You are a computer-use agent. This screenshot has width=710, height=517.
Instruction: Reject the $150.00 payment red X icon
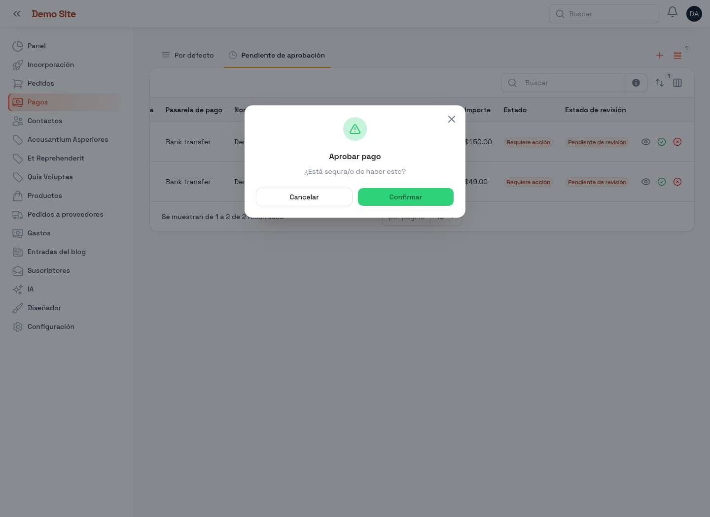click(677, 142)
